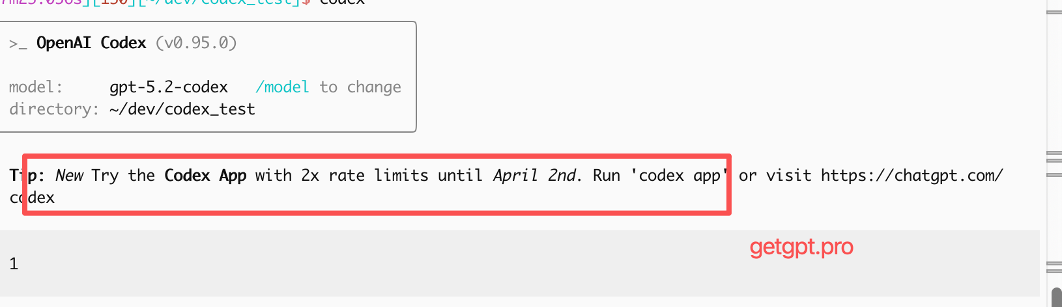Click the bold Tip: label
This screenshot has height=307, width=1062.
[x=27, y=176]
